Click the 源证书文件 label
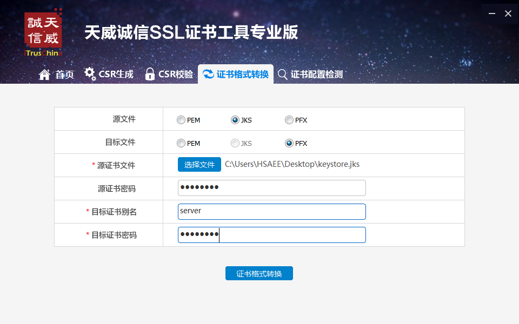This screenshot has height=324, width=519. tap(116, 165)
